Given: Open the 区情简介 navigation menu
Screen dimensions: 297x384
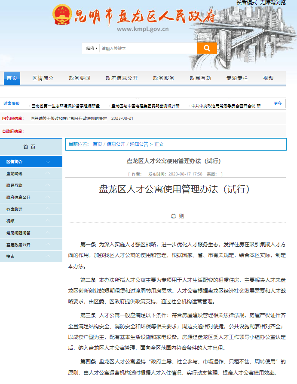Looking at the screenshot, I should click(x=43, y=78).
